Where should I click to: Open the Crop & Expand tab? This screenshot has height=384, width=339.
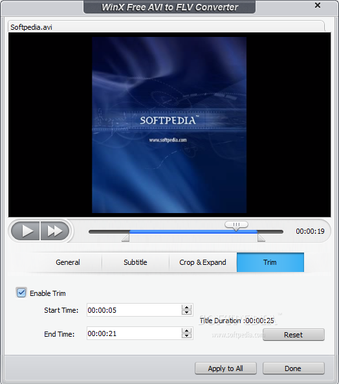(202, 262)
